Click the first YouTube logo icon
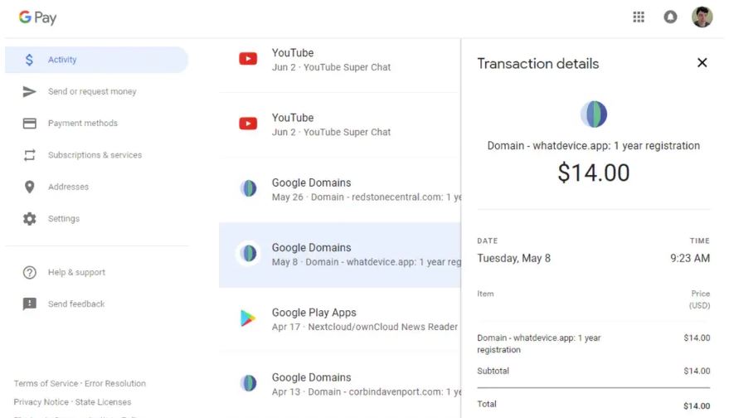The width and height of the screenshot is (729, 418). click(x=248, y=59)
